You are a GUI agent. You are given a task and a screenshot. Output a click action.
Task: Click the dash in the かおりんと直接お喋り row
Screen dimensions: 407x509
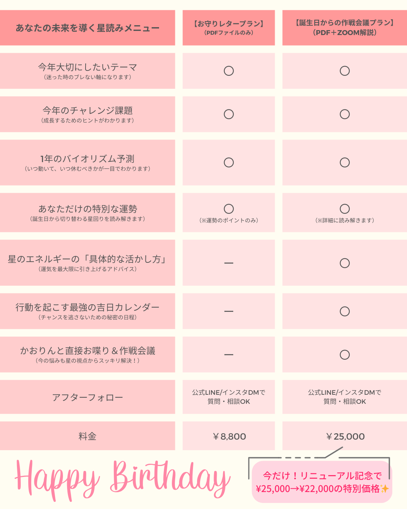[229, 355]
